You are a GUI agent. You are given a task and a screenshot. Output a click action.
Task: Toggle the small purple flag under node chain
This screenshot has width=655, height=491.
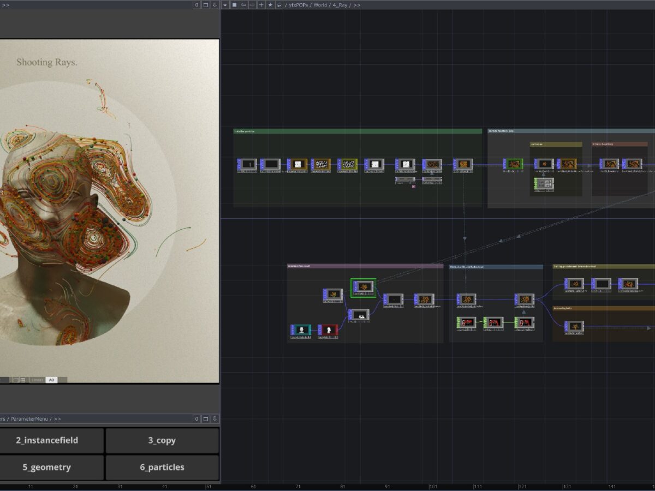pyautogui.click(x=414, y=187)
